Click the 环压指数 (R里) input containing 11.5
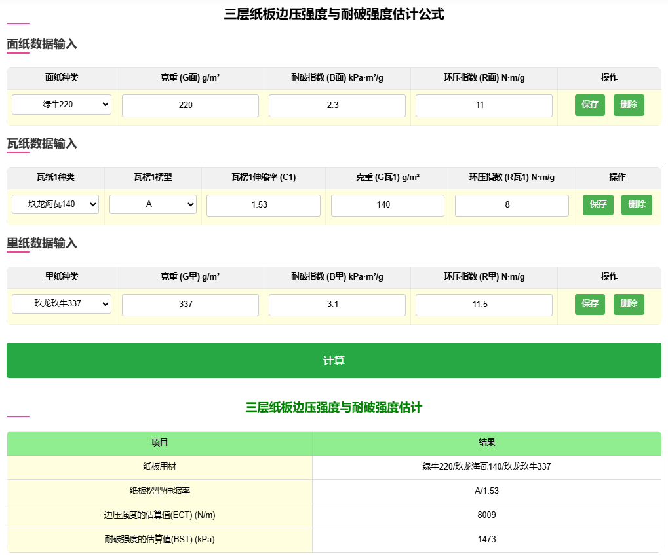The width and height of the screenshot is (668, 556). coord(483,304)
